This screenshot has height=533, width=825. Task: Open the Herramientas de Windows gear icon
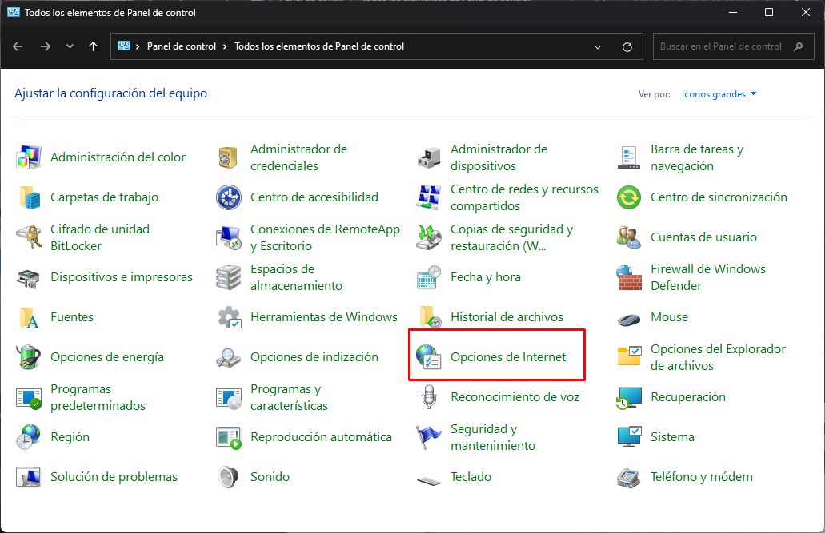[x=228, y=317]
